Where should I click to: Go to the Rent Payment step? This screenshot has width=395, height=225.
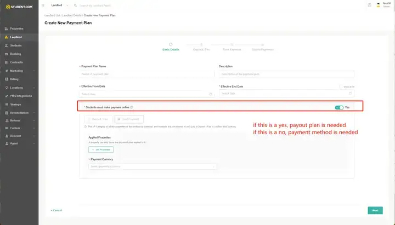click(232, 47)
